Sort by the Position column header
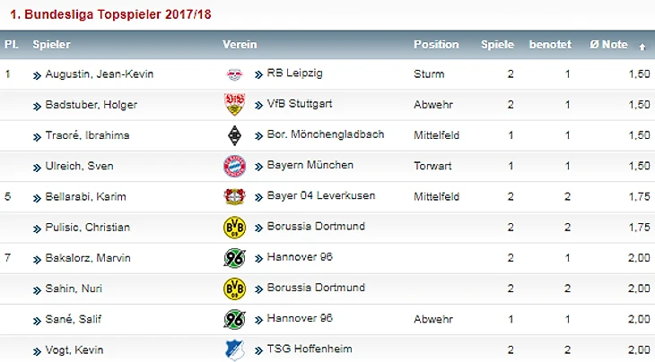The width and height of the screenshot is (655, 362). 436,45
